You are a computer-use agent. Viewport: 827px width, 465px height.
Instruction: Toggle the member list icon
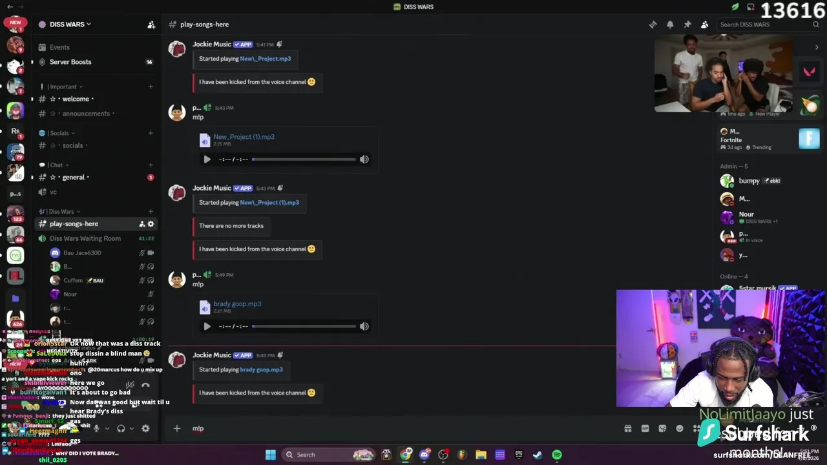tap(704, 25)
